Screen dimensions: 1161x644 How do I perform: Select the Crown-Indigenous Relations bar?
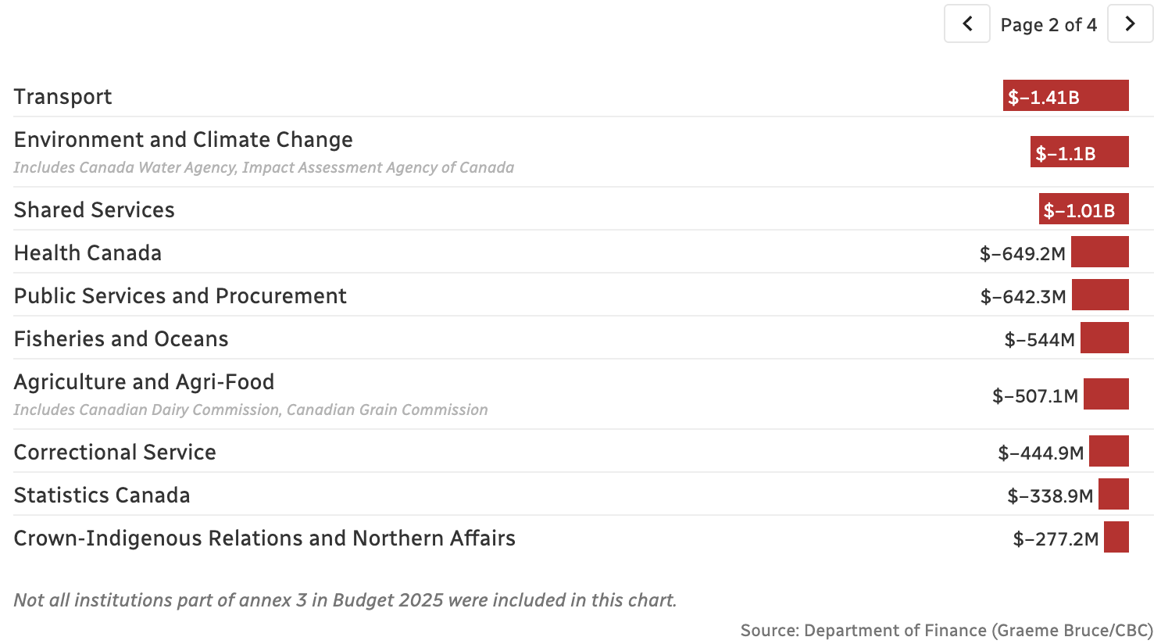(1116, 538)
